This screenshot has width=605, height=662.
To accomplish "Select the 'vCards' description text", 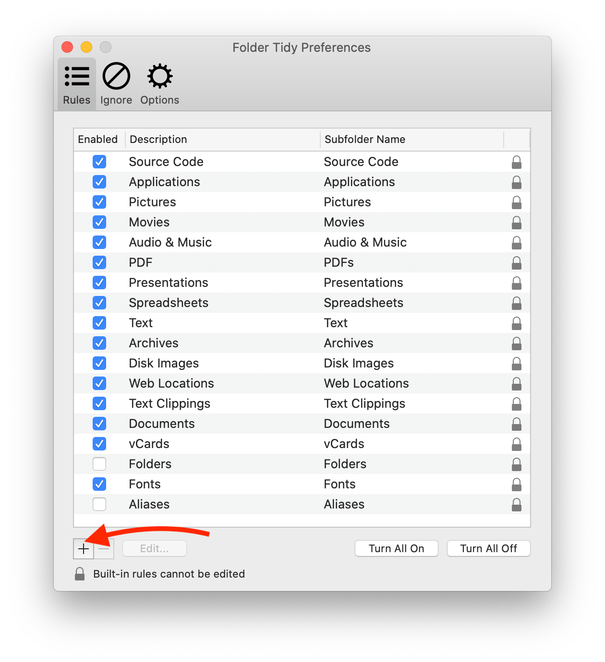I will tap(149, 444).
